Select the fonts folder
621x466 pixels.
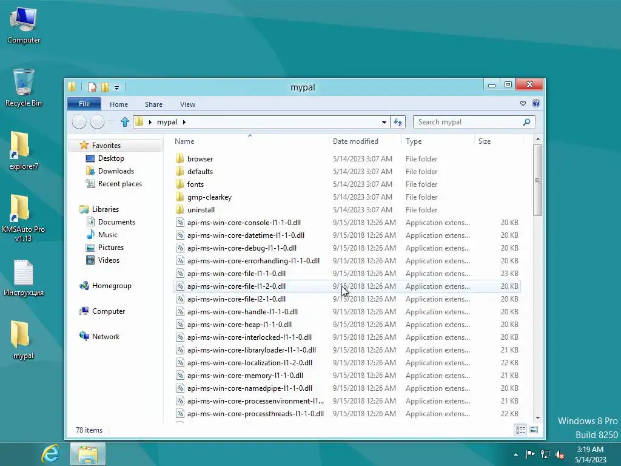click(x=346, y=184)
